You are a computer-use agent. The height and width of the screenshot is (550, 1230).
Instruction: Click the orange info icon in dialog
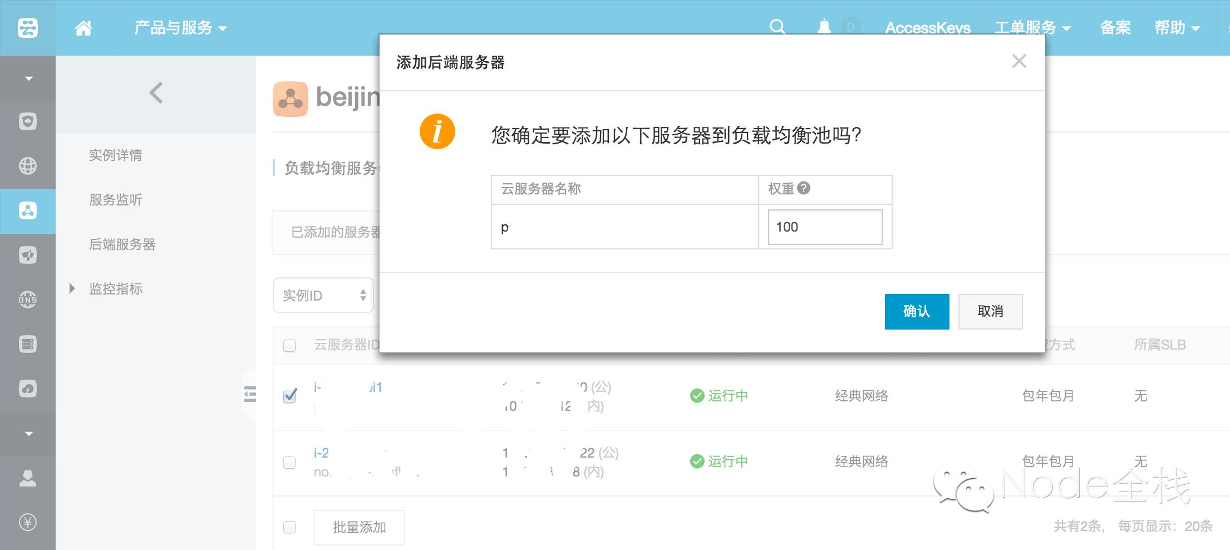coord(437,132)
